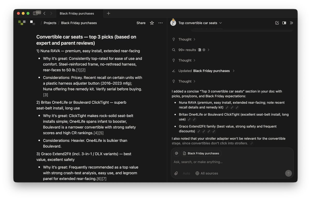
Task: Click the 3) Graco Extend2Fit line in the doc
Action: coord(84,157)
